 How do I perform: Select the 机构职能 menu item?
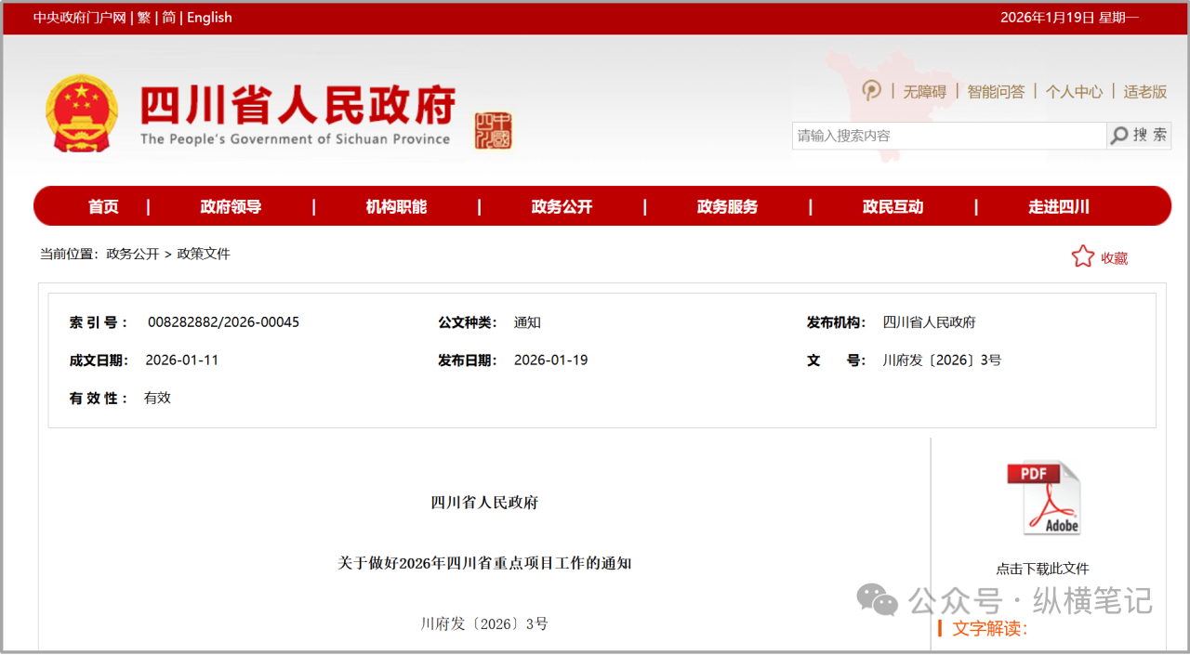coord(396,206)
